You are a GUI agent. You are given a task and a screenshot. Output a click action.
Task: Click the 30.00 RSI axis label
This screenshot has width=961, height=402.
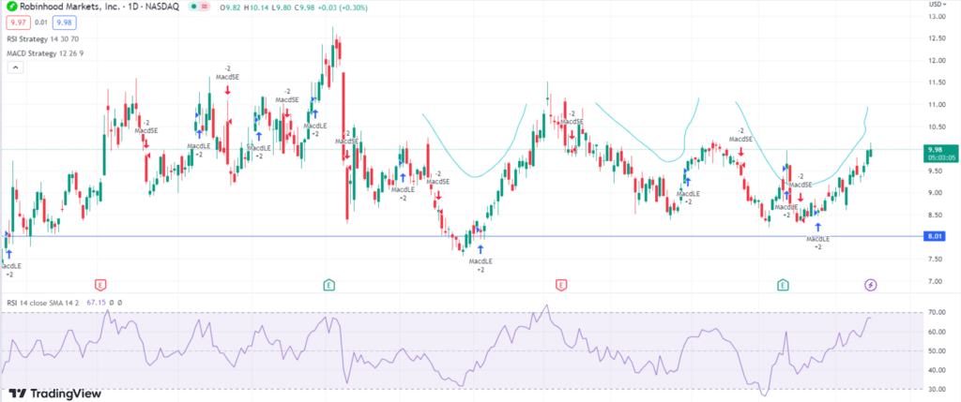(938, 389)
